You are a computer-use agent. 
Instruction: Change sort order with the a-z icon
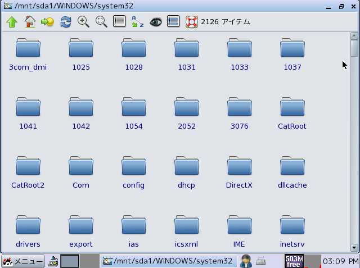137,22
